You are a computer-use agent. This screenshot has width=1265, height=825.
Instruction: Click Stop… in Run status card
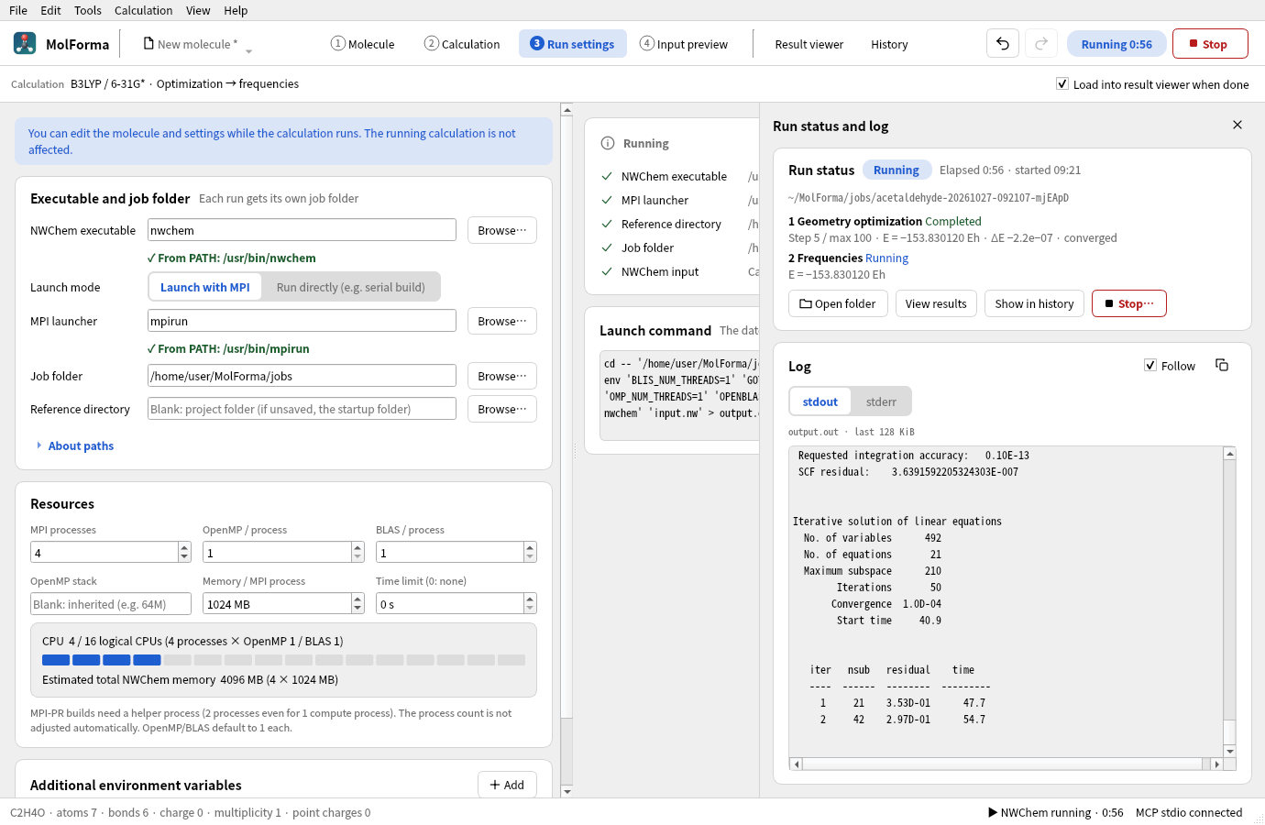[1129, 303]
